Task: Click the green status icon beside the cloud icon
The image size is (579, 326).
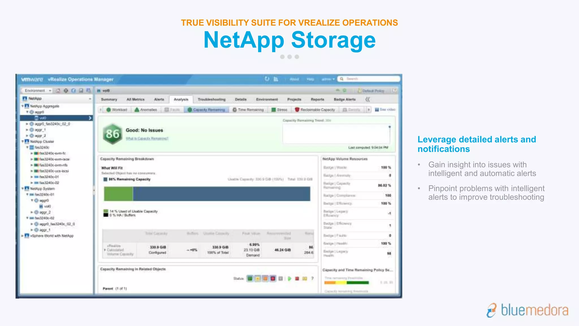Action: (x=345, y=91)
